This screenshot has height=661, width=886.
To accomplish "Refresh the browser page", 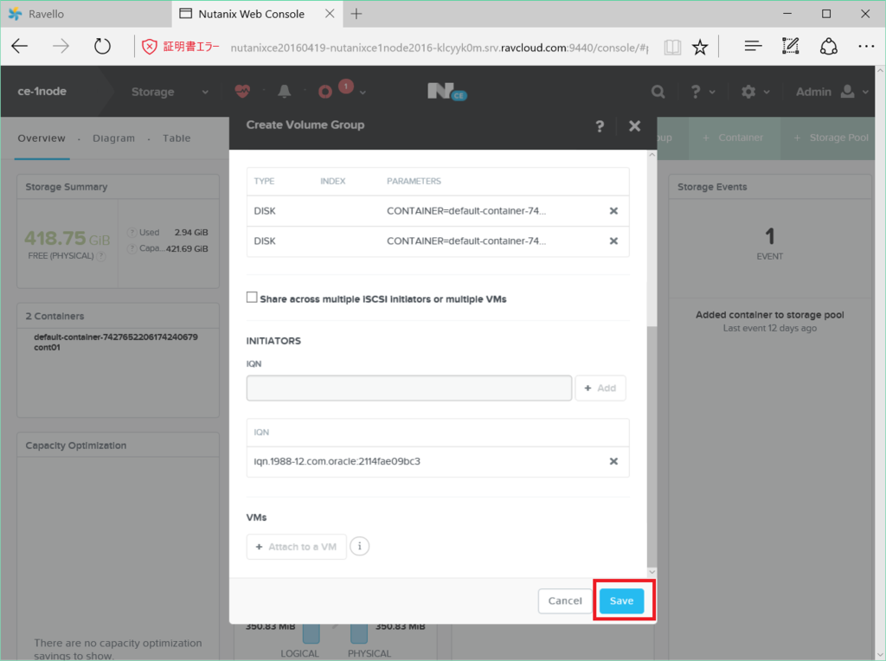I will point(102,47).
